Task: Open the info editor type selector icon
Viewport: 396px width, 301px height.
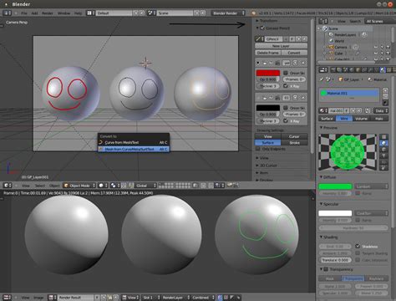Action: tap(7, 13)
